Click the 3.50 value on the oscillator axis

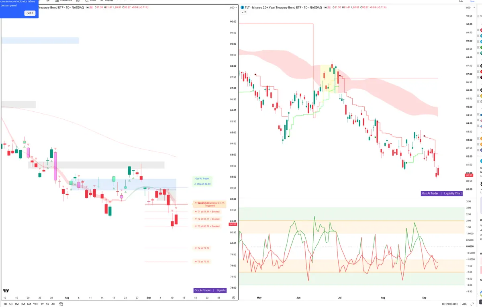click(468, 201)
